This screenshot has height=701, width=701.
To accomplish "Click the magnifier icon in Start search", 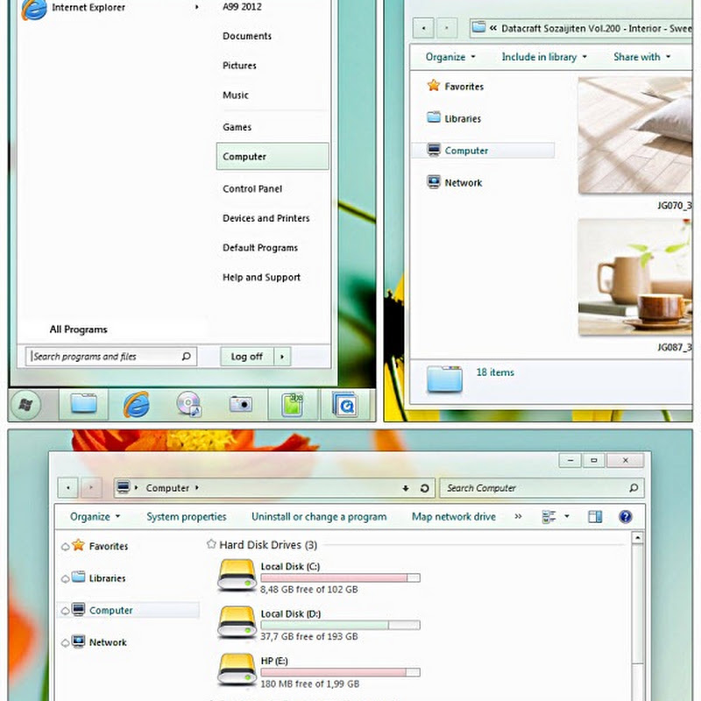I will (x=187, y=357).
